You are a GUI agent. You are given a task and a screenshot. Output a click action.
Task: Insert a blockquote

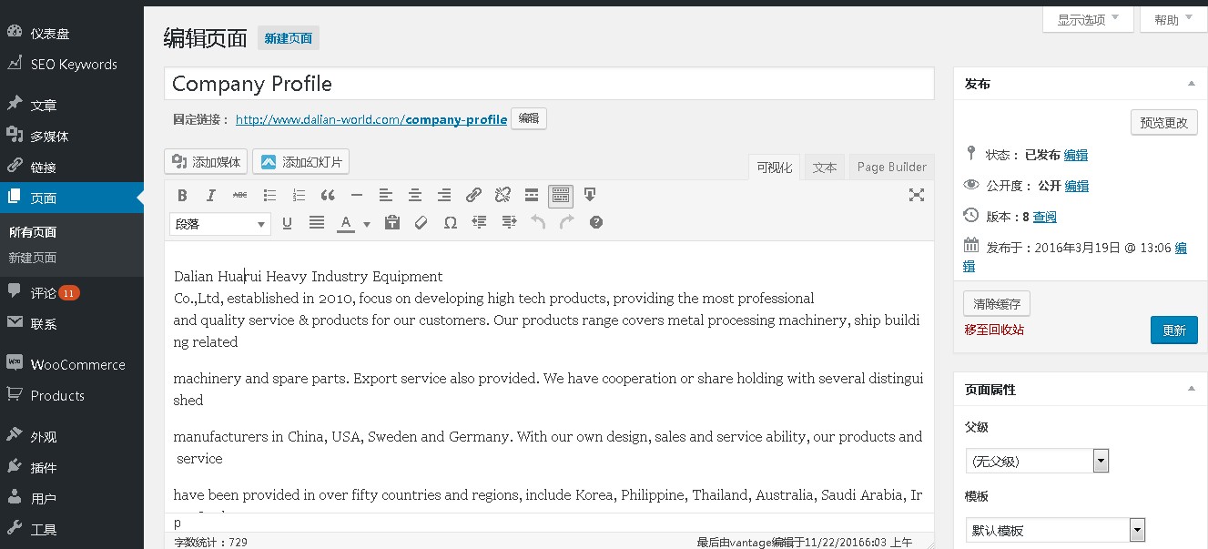328,195
